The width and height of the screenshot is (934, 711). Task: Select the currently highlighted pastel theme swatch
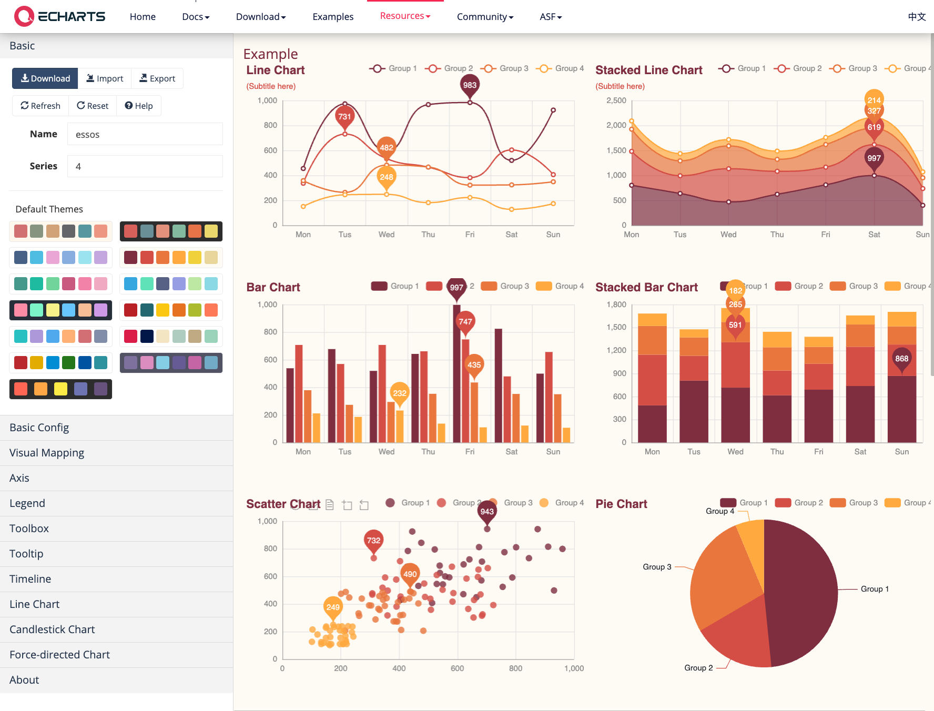click(60, 310)
